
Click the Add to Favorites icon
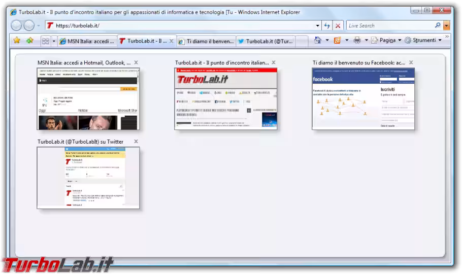click(30, 41)
